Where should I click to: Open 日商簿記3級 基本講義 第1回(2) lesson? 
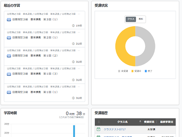coord(35,56)
